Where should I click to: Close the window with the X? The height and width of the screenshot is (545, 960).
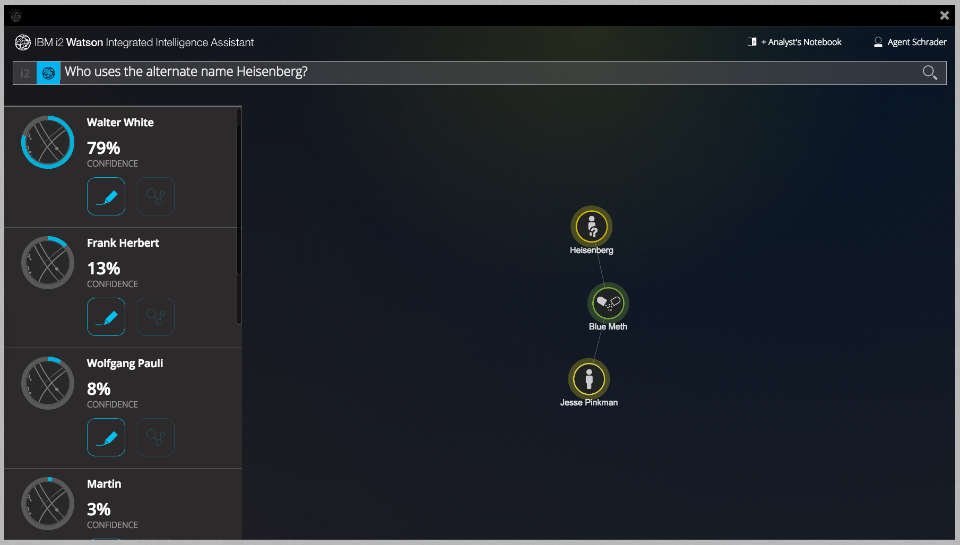[x=944, y=15]
